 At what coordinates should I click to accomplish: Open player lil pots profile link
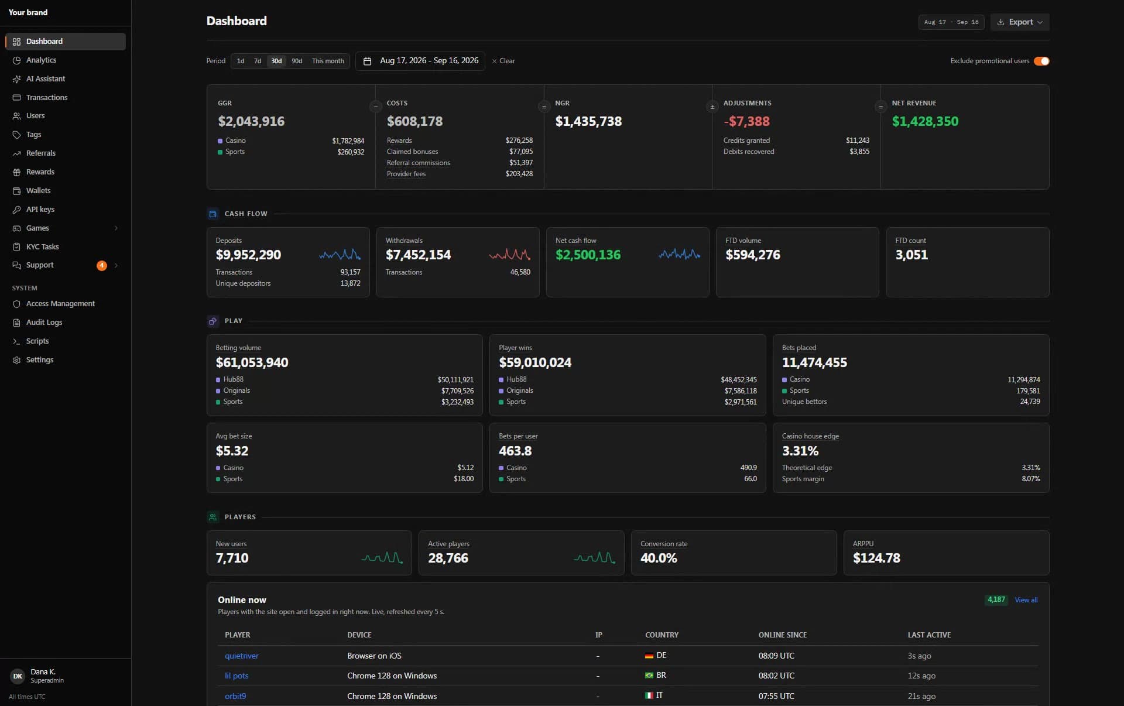click(x=237, y=676)
